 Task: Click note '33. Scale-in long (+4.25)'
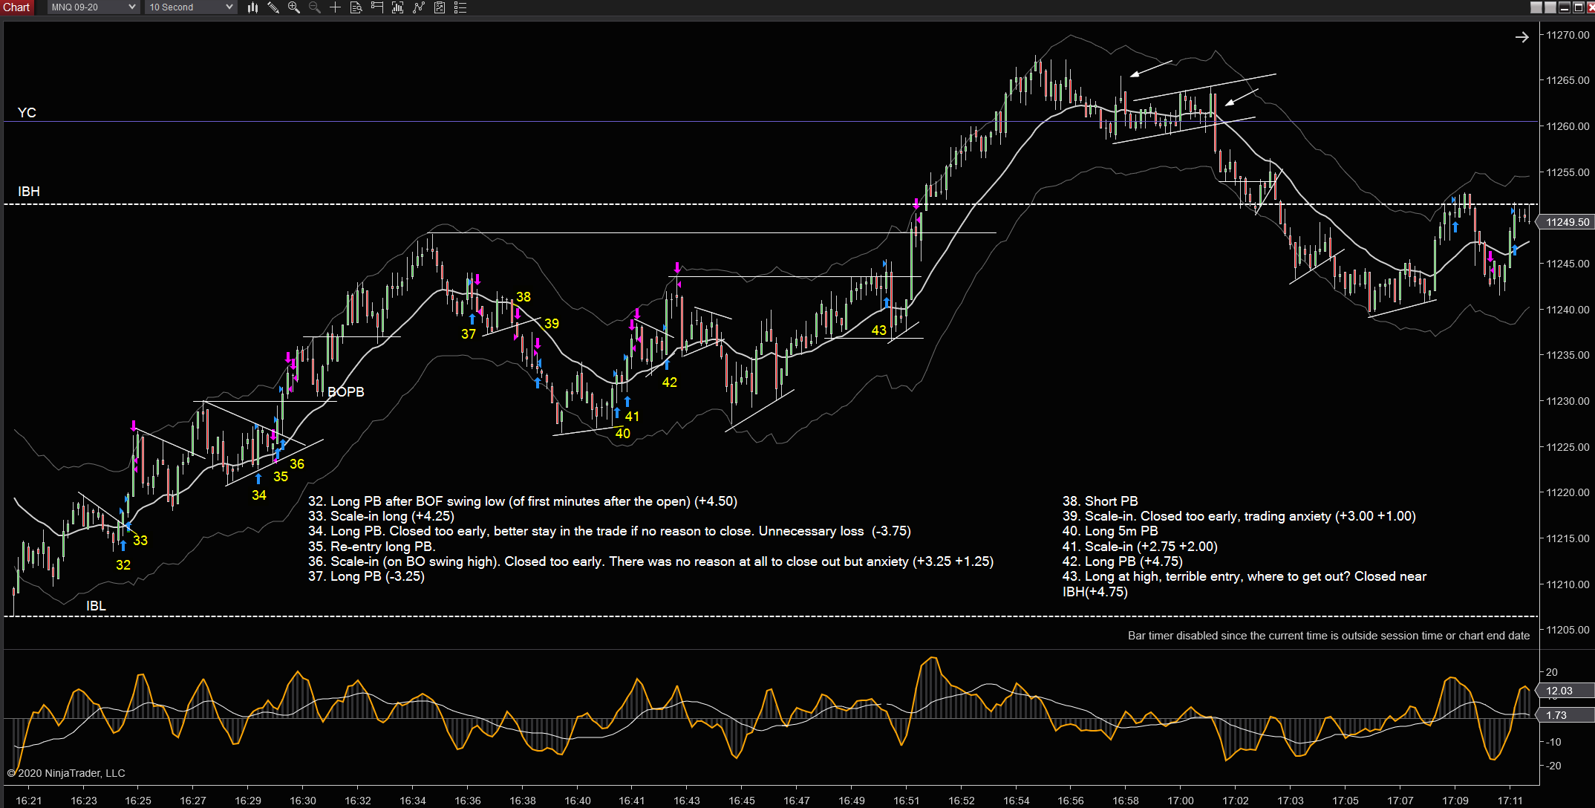[381, 516]
